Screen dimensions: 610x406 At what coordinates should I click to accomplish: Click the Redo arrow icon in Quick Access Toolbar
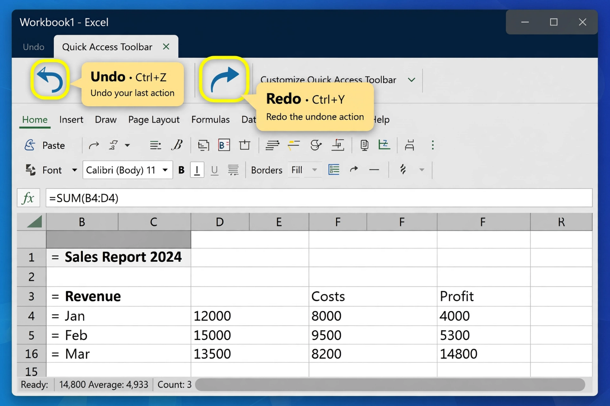(x=224, y=79)
